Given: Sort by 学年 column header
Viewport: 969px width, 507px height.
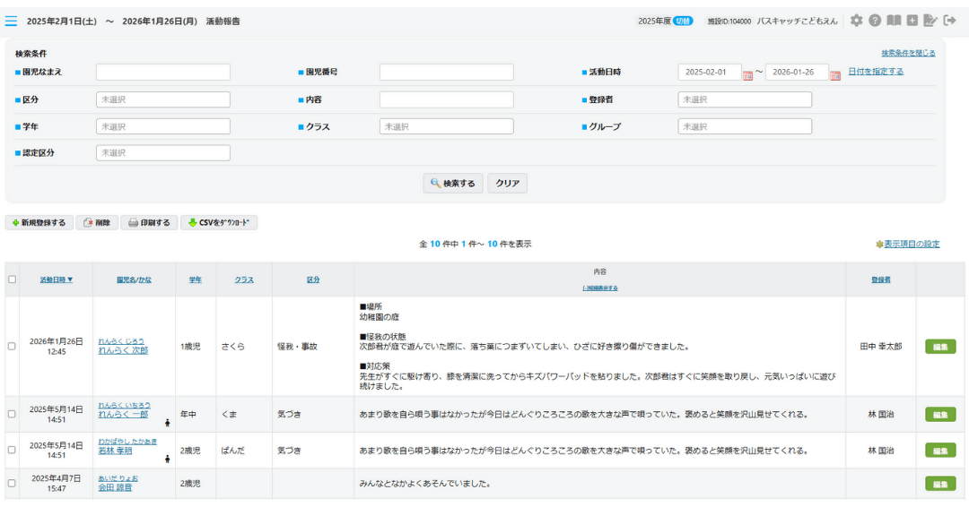Looking at the screenshot, I should pyautogui.click(x=196, y=279).
